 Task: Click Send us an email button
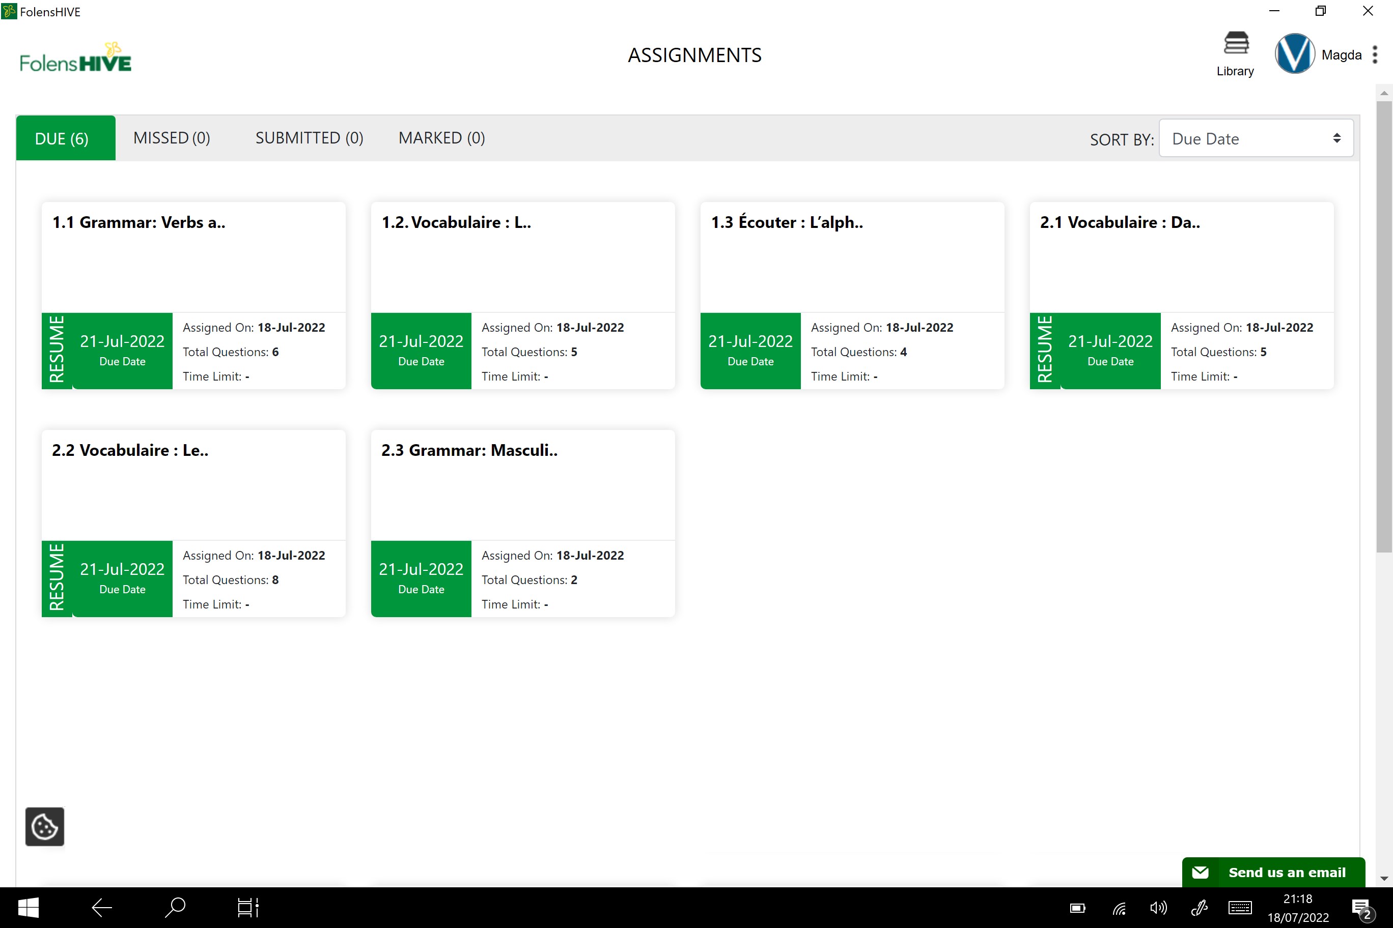tap(1273, 872)
